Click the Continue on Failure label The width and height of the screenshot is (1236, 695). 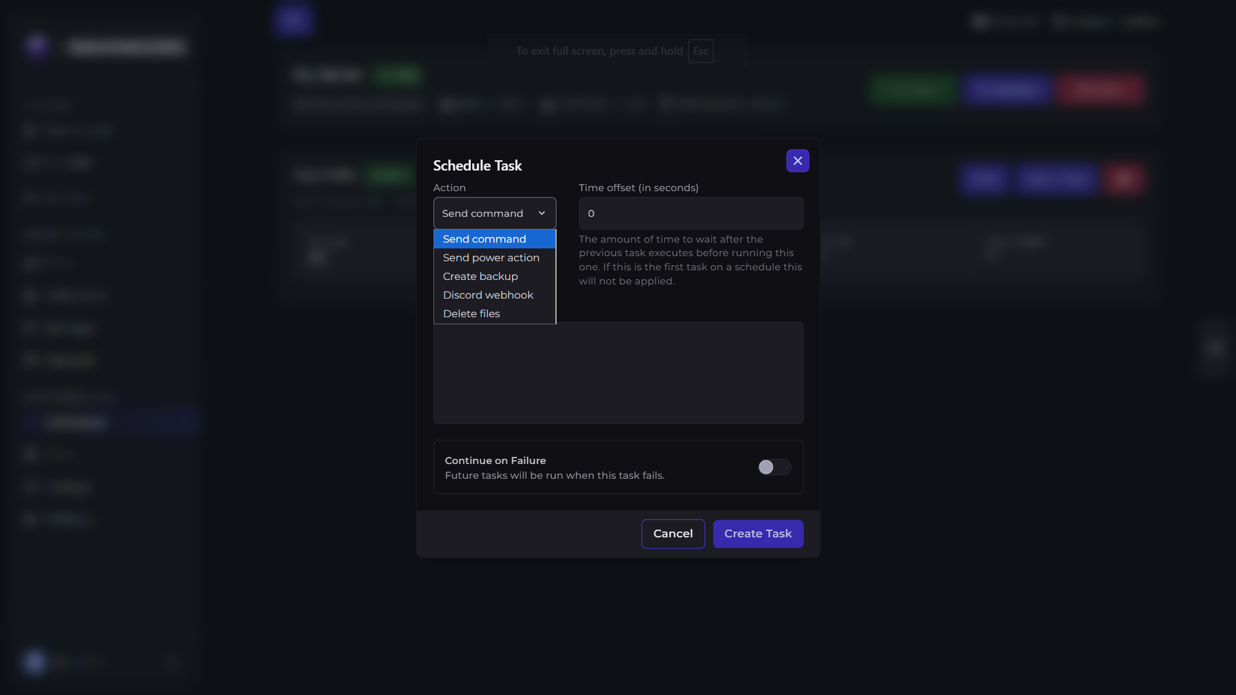[x=495, y=461]
